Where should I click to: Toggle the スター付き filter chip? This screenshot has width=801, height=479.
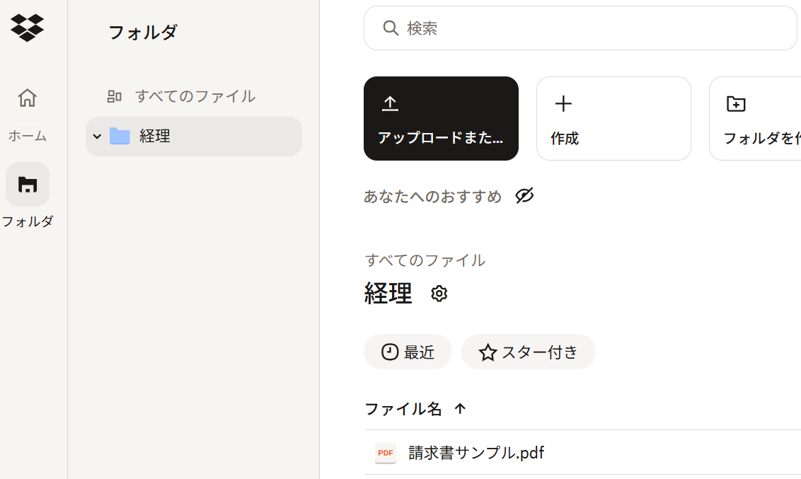(x=528, y=352)
